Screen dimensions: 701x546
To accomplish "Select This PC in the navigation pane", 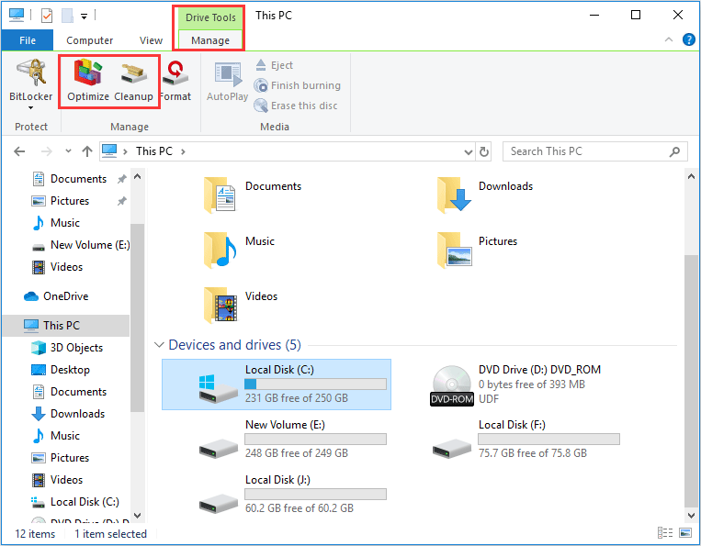I will [x=66, y=326].
